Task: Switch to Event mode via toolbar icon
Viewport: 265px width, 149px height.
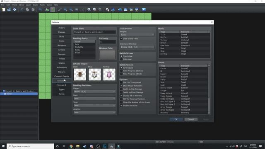Action: (53, 10)
